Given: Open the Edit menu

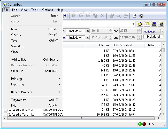Looking at the screenshot, I should pos(15,10).
